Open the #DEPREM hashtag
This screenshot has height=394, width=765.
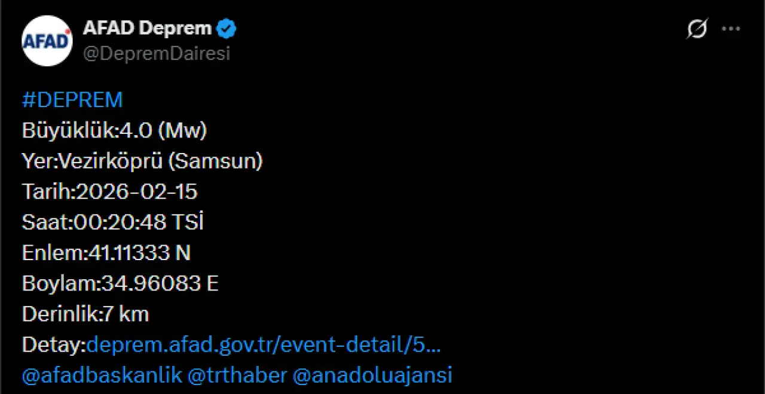72,100
